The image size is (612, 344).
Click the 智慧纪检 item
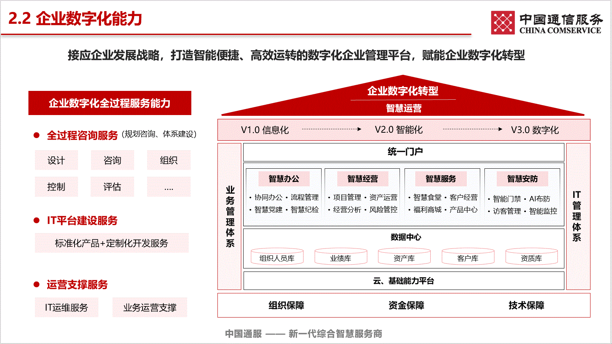[x=305, y=209]
